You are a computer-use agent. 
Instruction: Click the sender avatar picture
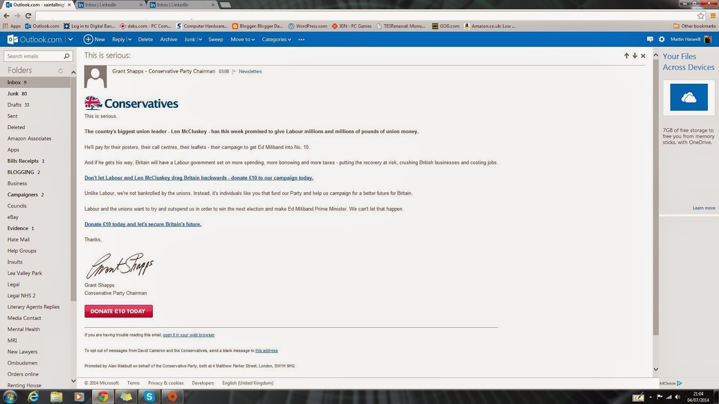95,76
